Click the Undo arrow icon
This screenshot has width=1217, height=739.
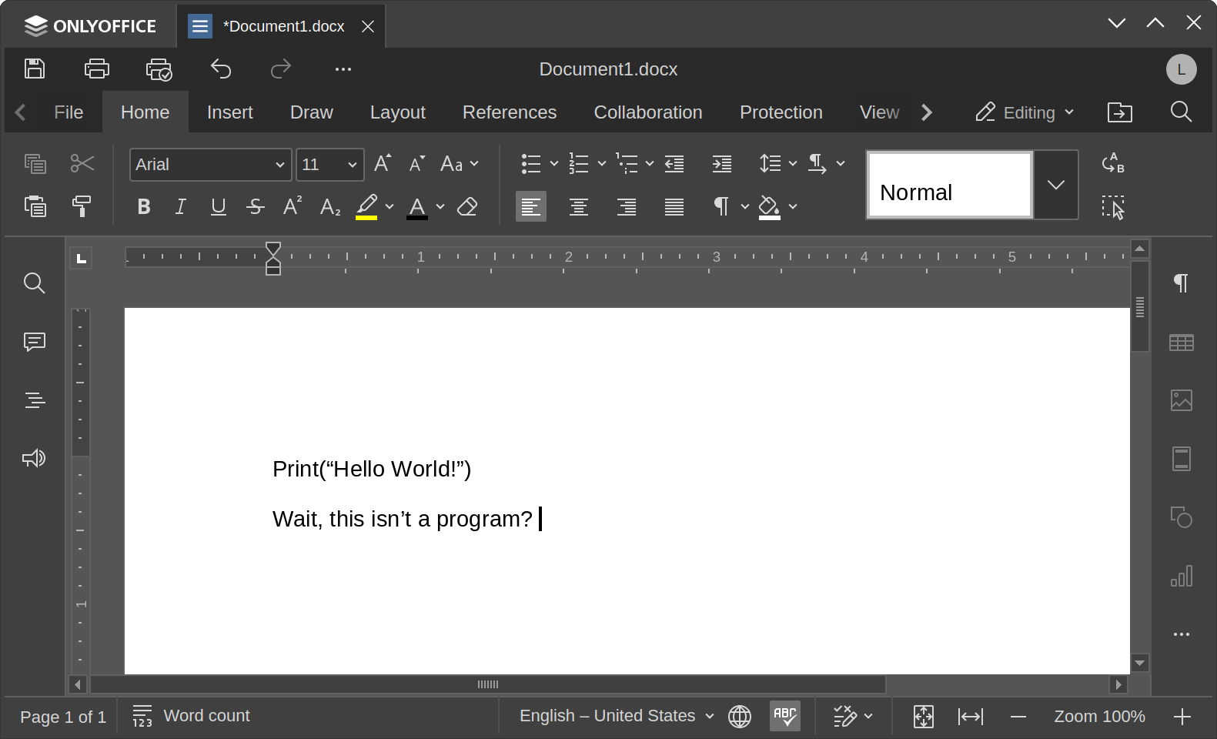pos(221,69)
